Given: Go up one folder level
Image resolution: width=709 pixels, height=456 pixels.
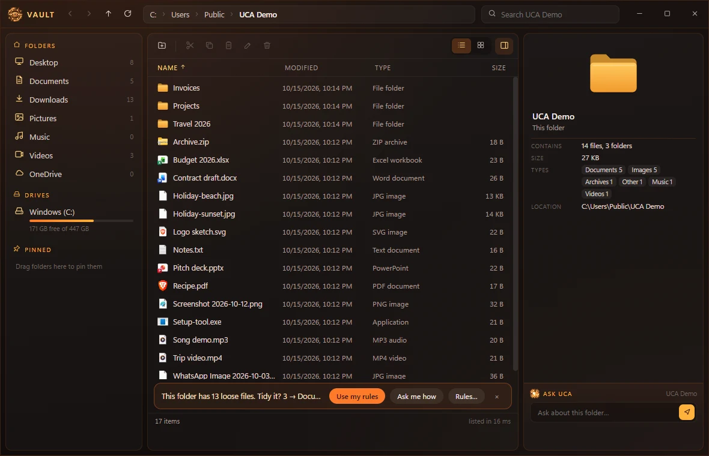Looking at the screenshot, I should tap(108, 14).
